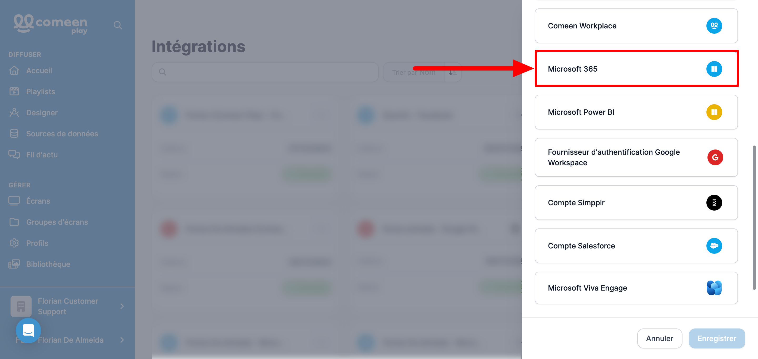Click the Microsoft 365 blue Windows icon

[714, 69]
